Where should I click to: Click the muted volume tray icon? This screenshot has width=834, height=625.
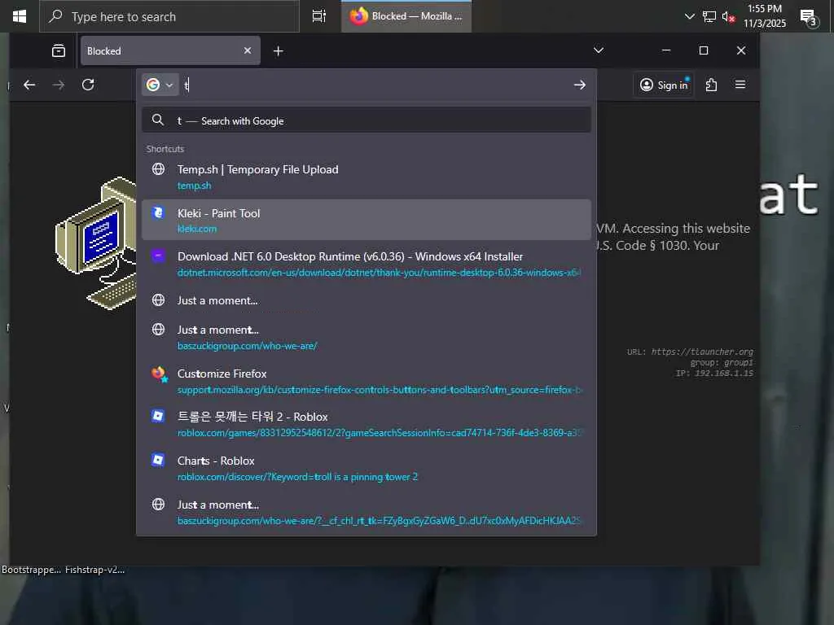pos(728,17)
